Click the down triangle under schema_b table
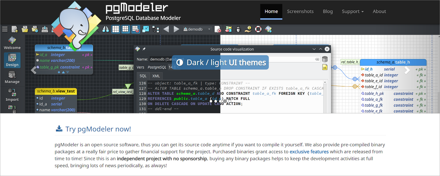Image resolution: width=440 pixels, height=176 pixels. click(68, 72)
